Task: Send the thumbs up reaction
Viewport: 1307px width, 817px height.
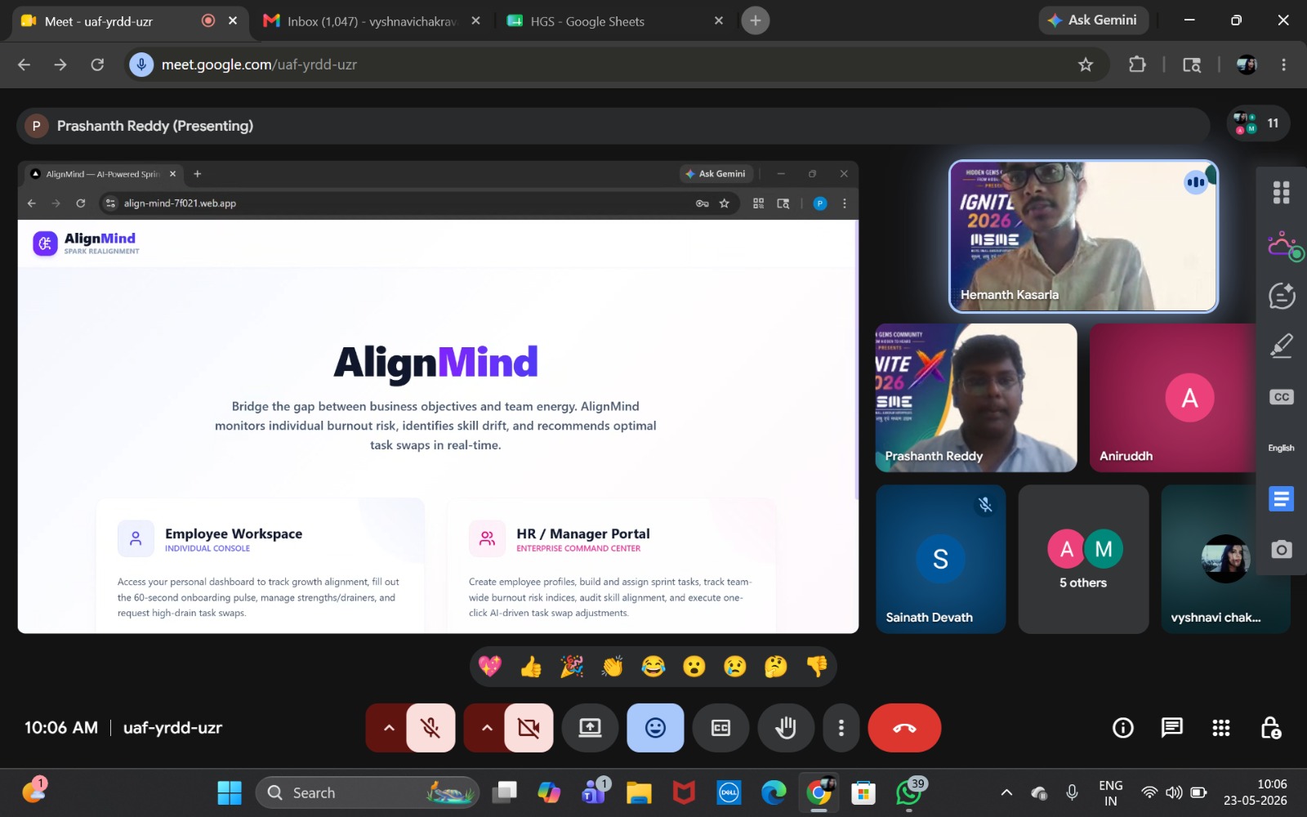Action: pos(531,667)
